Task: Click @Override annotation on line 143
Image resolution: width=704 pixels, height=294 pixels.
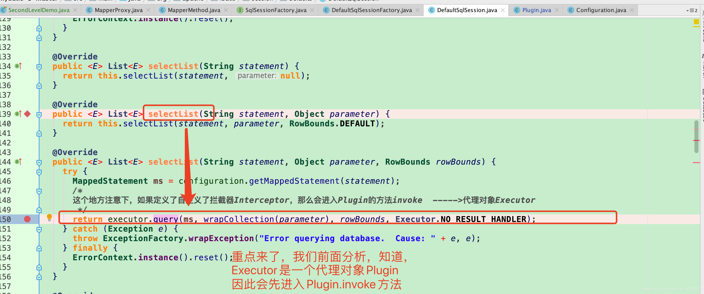Action: coord(75,152)
